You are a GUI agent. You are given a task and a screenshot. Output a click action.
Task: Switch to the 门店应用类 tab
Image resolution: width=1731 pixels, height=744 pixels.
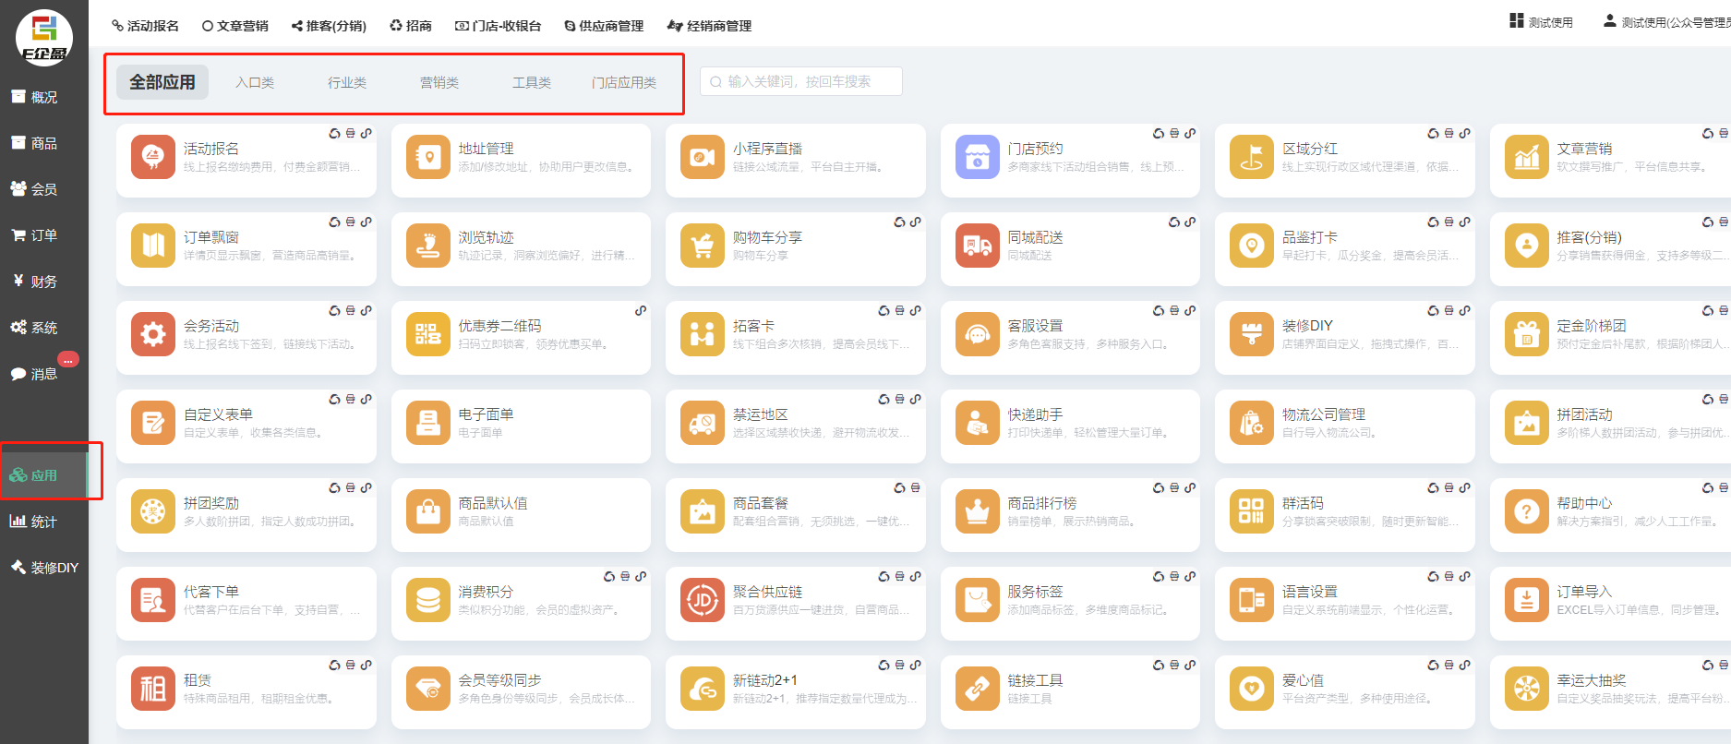tap(624, 83)
